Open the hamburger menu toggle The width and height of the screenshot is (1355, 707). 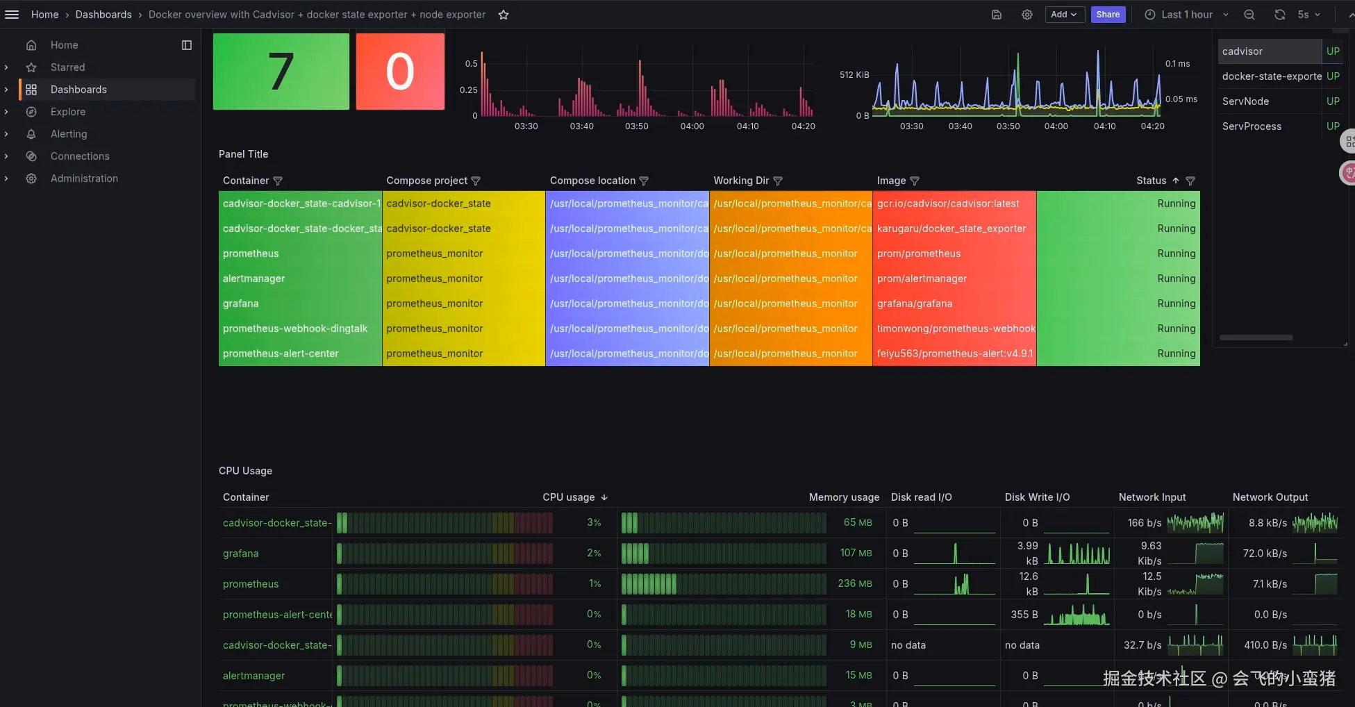pyautogui.click(x=12, y=15)
